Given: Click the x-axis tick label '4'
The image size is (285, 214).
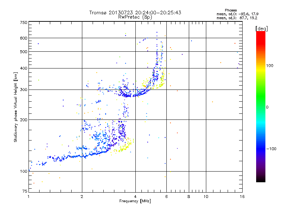Looking at the screenshot, I should click(x=135, y=197).
